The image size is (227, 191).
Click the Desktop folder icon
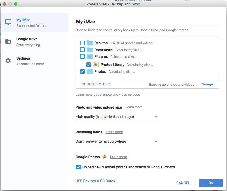[90, 43]
